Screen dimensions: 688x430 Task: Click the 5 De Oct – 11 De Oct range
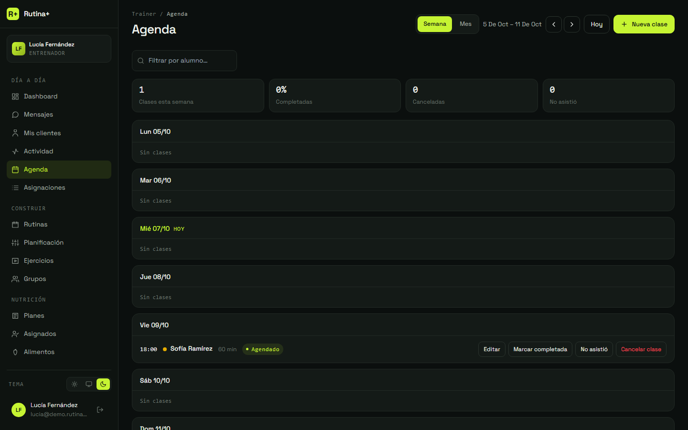click(512, 24)
